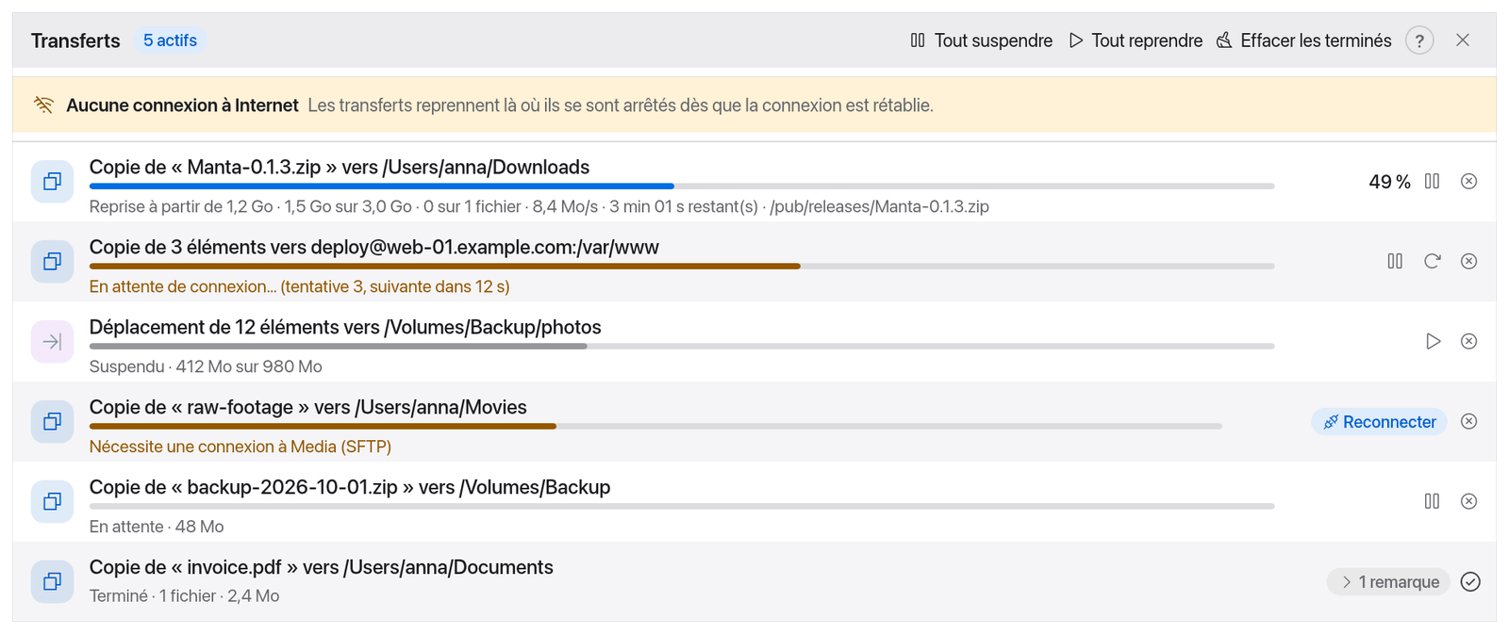Viewport: 1509px width, 634px height.
Task: Retry the deploy@web-01 connection now
Action: (1432, 262)
